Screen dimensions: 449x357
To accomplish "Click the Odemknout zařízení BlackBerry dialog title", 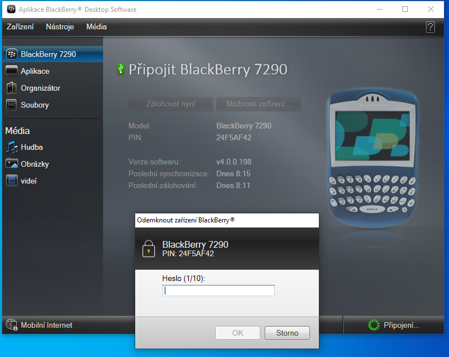I will click(185, 220).
